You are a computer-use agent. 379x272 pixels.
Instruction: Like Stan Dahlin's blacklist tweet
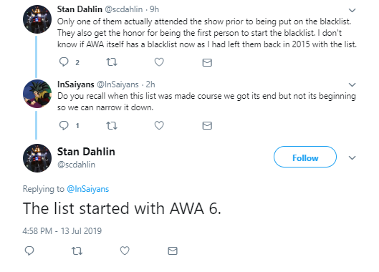(159, 62)
